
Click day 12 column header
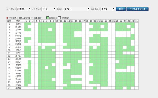(x=65, y=21)
